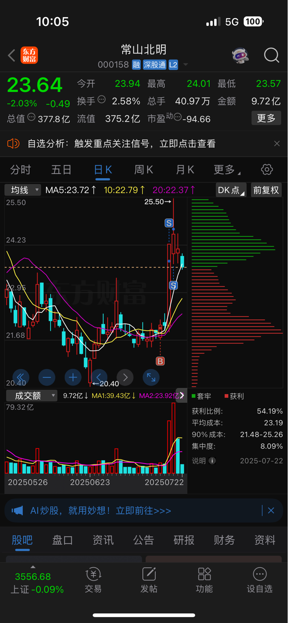Image resolution: width=288 pixels, height=623 pixels.
Task: Open chart settings gear icon
Action: click(267, 170)
